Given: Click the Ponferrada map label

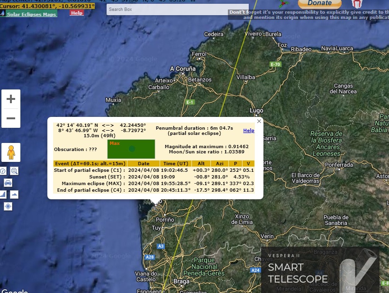Looking at the screenshot, I should (x=339, y=165).
